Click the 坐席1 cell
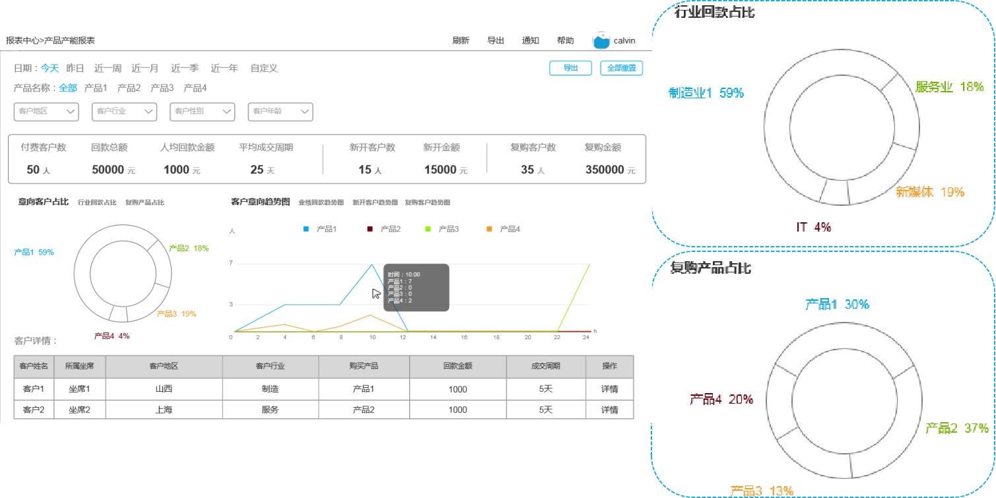 point(79,389)
